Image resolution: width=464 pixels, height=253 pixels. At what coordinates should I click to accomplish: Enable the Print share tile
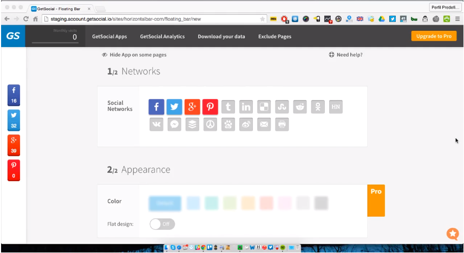(282, 124)
